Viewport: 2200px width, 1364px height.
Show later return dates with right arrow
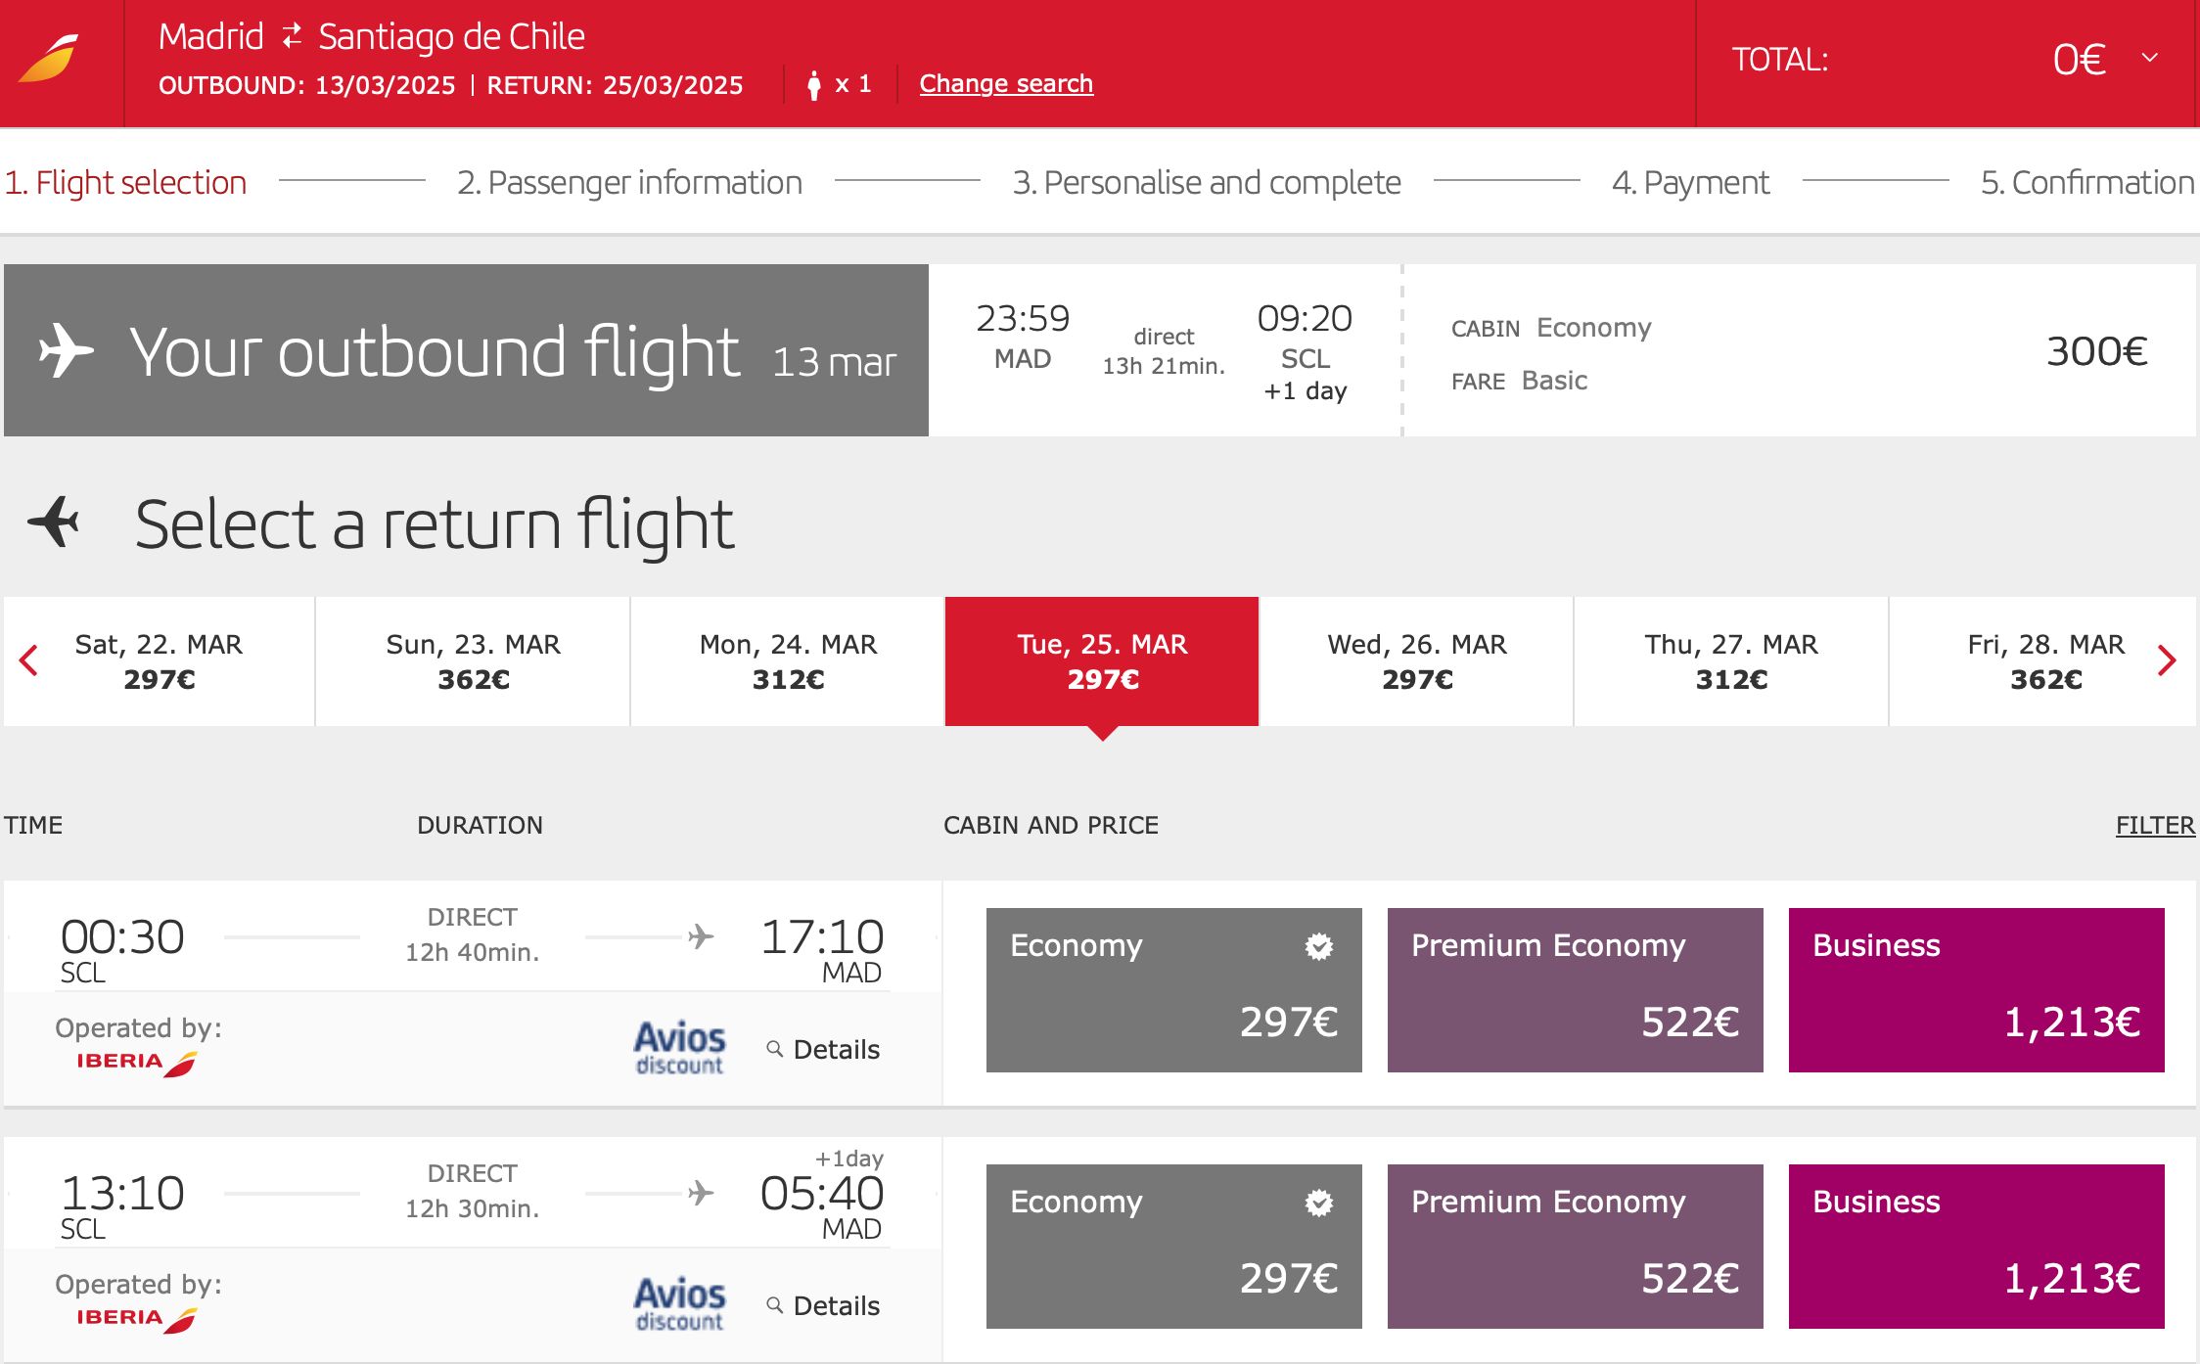(x=2167, y=660)
